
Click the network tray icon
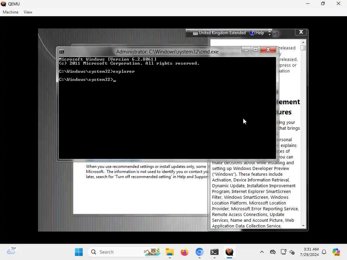(x=283, y=252)
